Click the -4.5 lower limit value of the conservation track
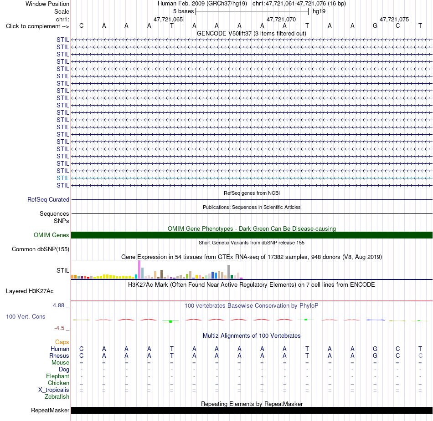Image resolution: width=433 pixels, height=421 pixels. (x=59, y=328)
